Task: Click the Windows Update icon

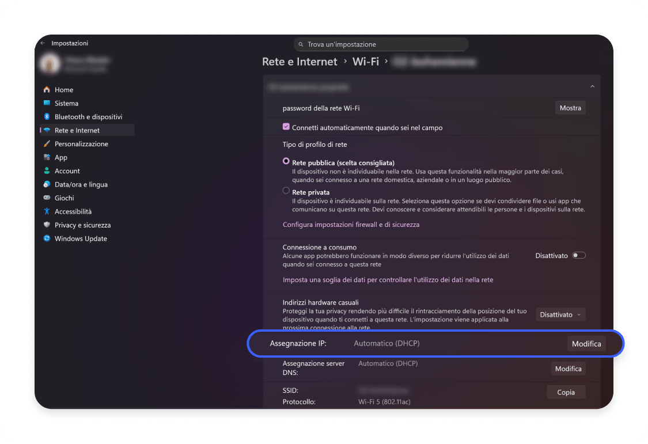Action: [47, 238]
